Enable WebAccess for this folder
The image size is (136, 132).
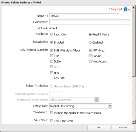(90, 61)
